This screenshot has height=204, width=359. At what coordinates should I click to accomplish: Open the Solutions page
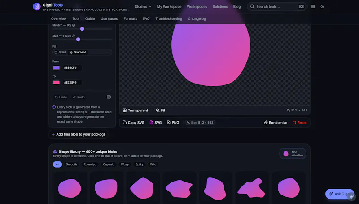click(x=220, y=7)
